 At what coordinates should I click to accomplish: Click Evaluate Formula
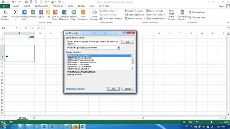155,19
